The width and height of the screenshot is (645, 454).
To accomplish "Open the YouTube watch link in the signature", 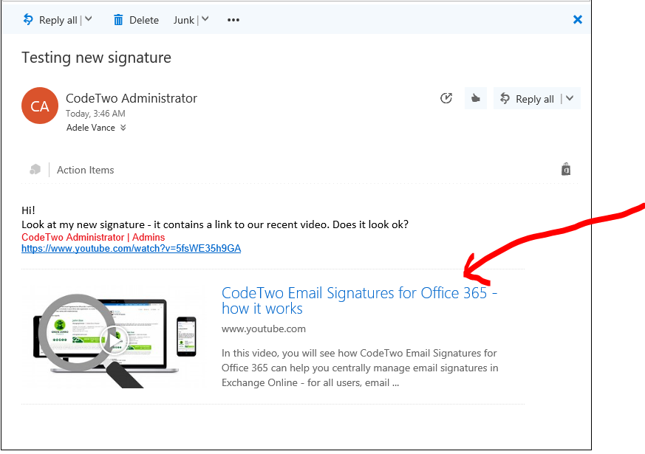I will (x=131, y=248).
